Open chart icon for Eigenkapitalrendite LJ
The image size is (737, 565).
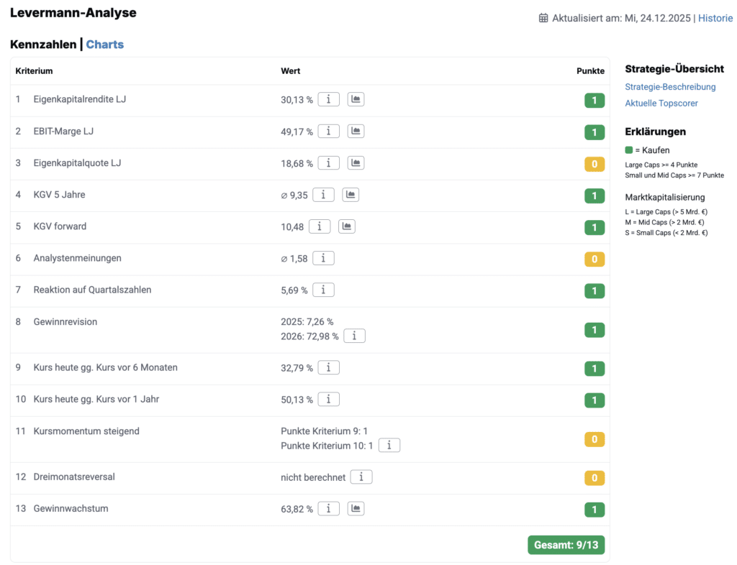pyautogui.click(x=356, y=99)
